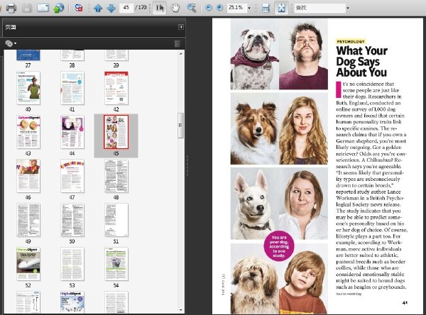426x315 pixels.
Task: Click the scrolling page mode icon
Action: [x=266, y=8]
